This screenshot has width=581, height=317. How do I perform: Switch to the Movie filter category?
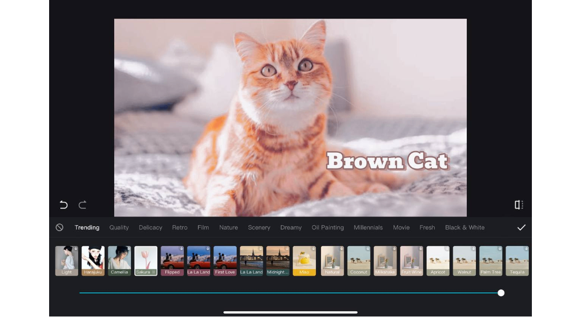tap(401, 227)
